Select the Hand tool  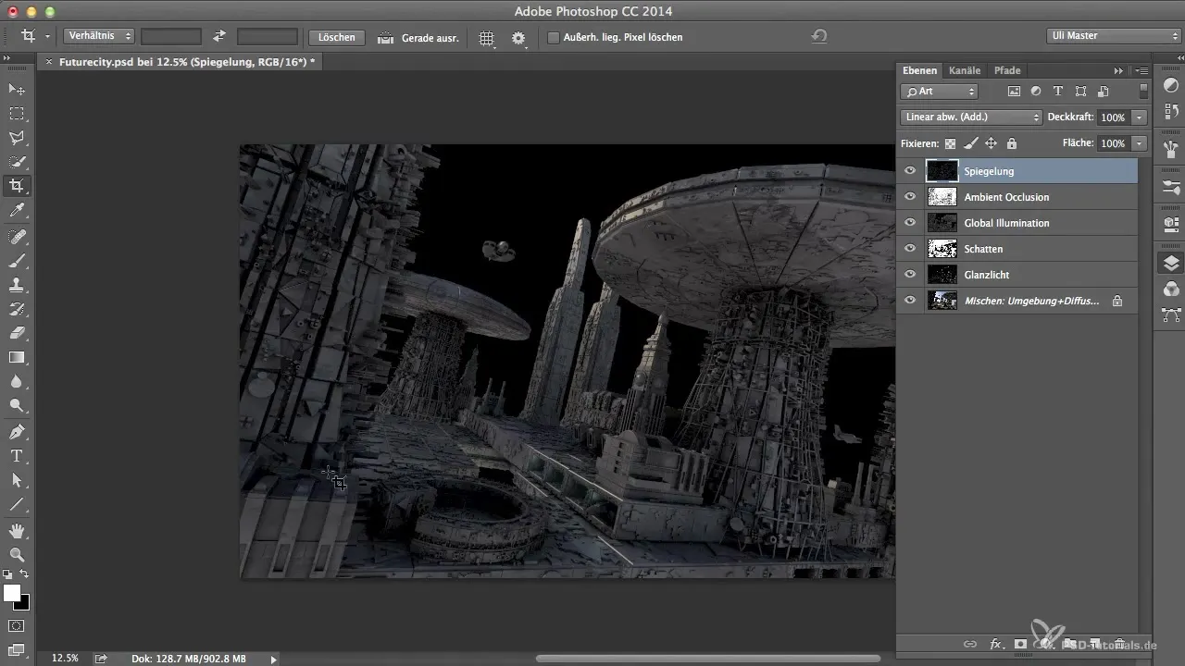[17, 531]
